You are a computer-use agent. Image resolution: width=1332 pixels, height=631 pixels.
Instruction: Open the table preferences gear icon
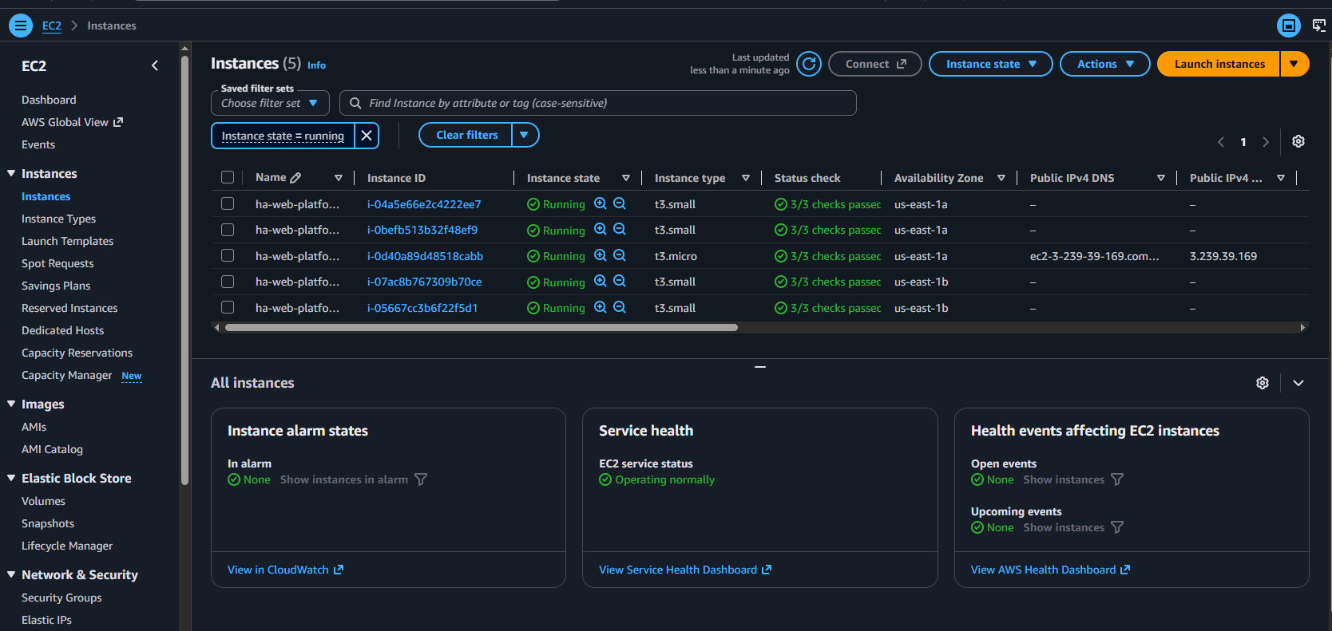pyautogui.click(x=1298, y=141)
